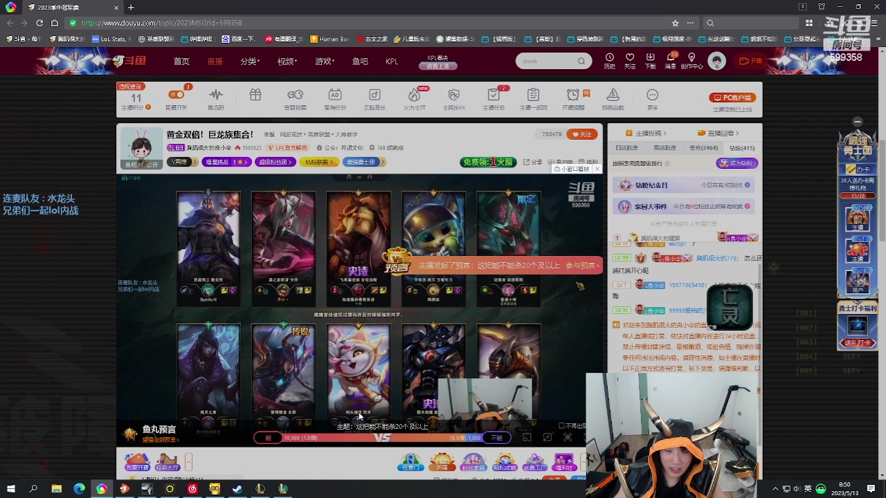The width and height of the screenshot is (886, 498).
Task: Focus the Douyu search input field
Action: tap(547, 61)
